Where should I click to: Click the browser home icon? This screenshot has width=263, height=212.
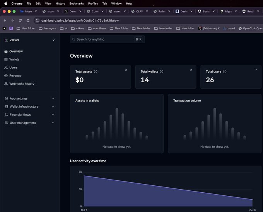(28, 20)
